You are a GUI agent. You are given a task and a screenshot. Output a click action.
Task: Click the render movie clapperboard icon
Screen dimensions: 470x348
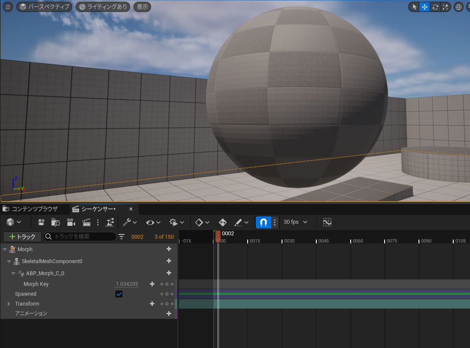click(x=87, y=222)
